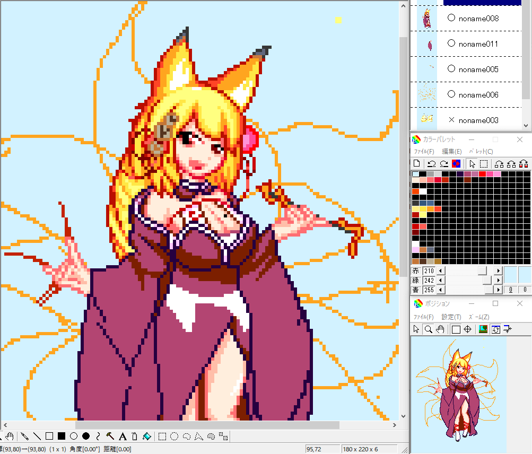Image resolution: width=532 pixels, height=454 pixels.
Task: Select the curve tool
Action: tap(98, 436)
